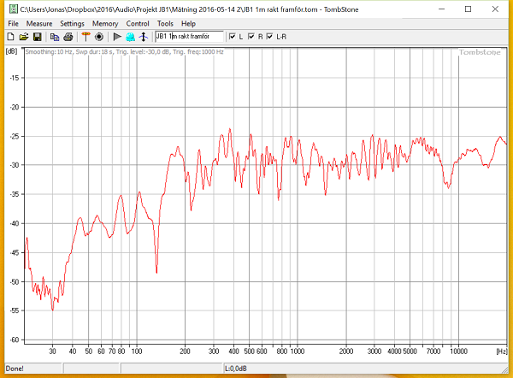Open the File menu
Image resolution: width=513 pixels, height=378 pixels.
click(13, 24)
